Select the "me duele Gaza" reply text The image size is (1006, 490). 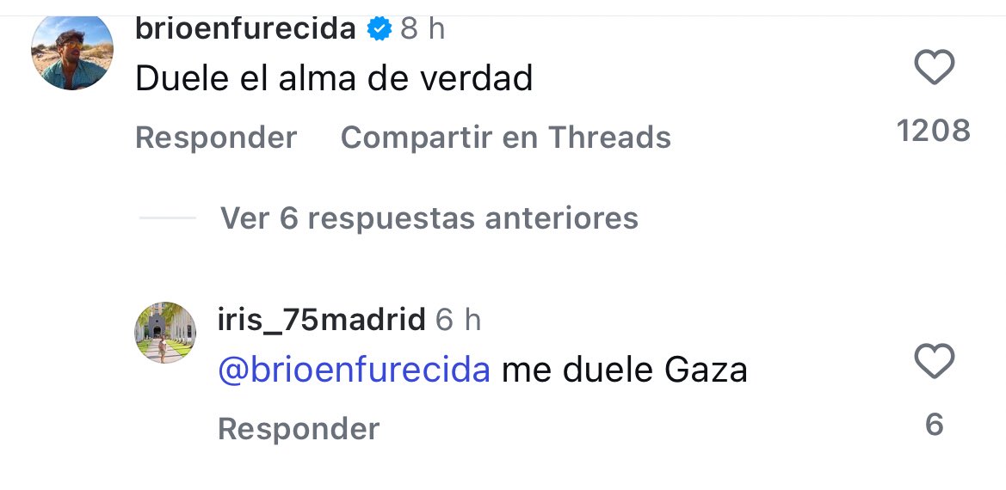click(624, 370)
